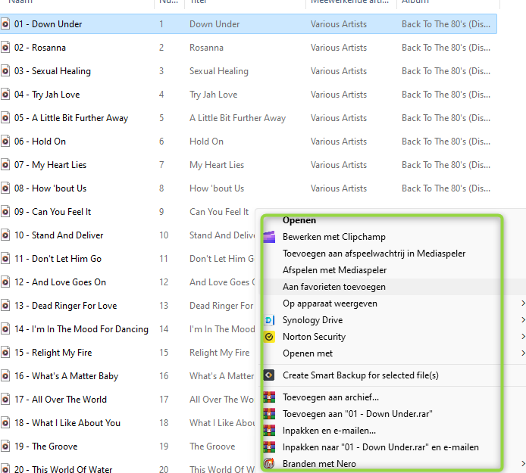Click WinRAR icon beside Inpakken en e-mailen...
Image resolution: width=526 pixels, height=473 pixels.
[269, 431]
